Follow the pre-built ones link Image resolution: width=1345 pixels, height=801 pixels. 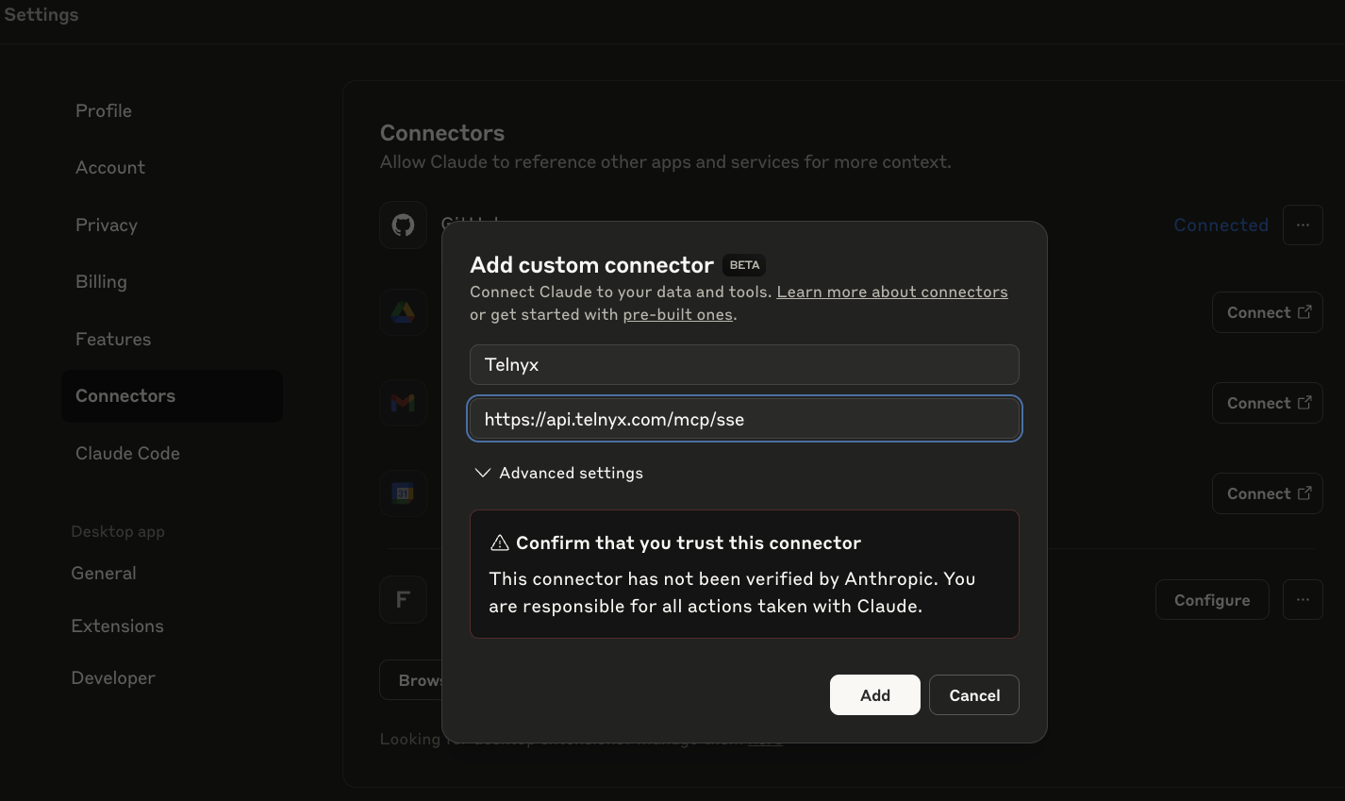(x=677, y=314)
